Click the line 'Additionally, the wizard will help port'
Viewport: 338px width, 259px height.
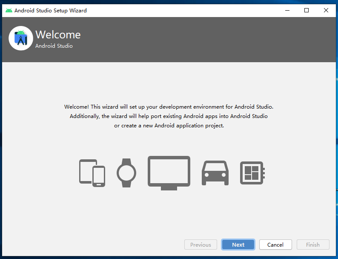click(x=169, y=116)
